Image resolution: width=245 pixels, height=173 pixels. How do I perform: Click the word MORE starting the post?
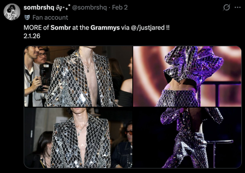(x=33, y=28)
